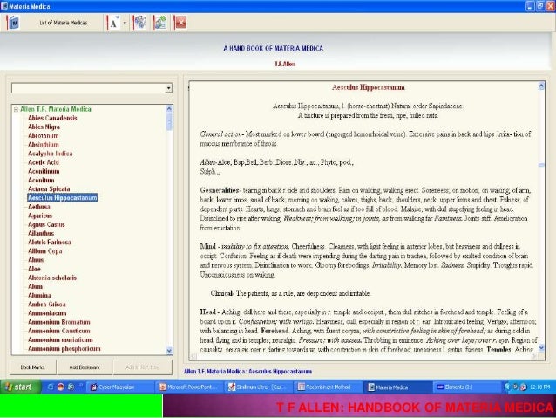Click breadcrumb 'Allen T.F. Materia Medica : Aesculus Hippocastanum'
This screenshot has height=418, width=556.
point(247,372)
